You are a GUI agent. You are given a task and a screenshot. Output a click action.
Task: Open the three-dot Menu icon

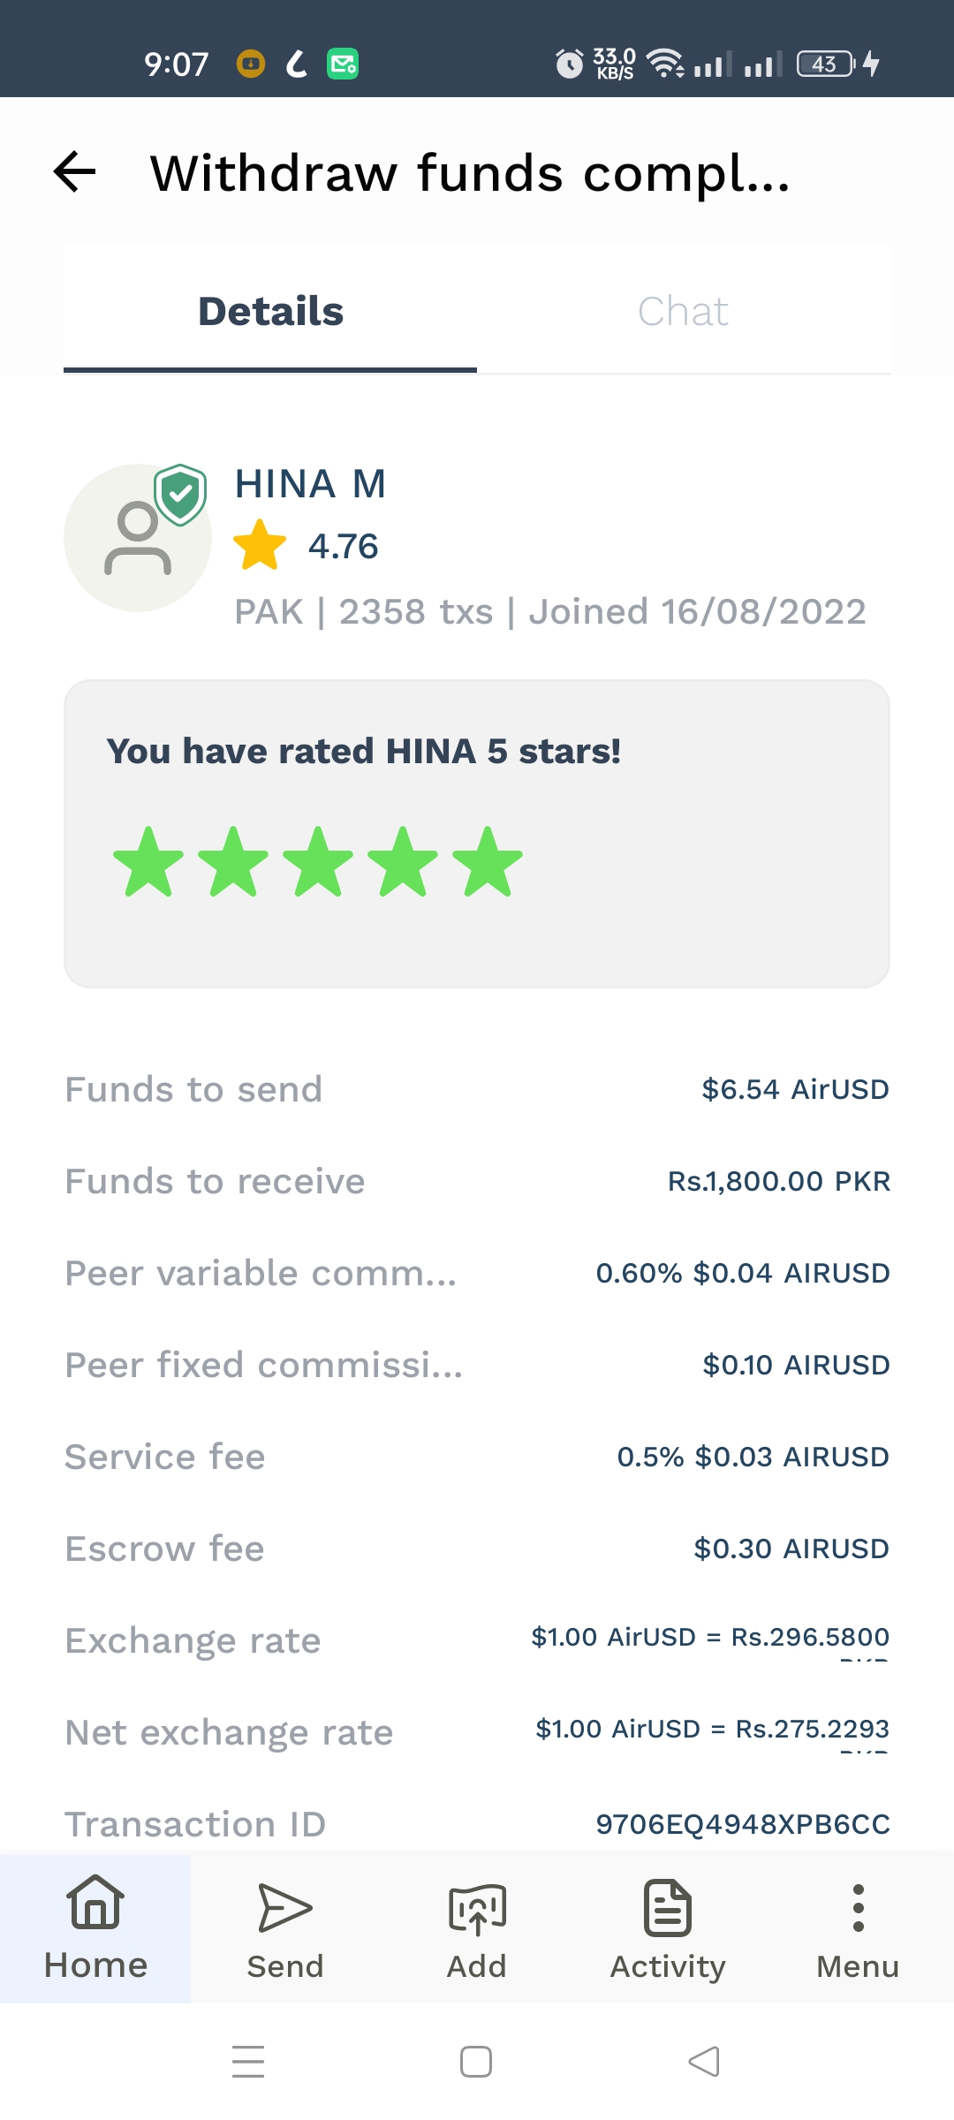(x=858, y=1908)
